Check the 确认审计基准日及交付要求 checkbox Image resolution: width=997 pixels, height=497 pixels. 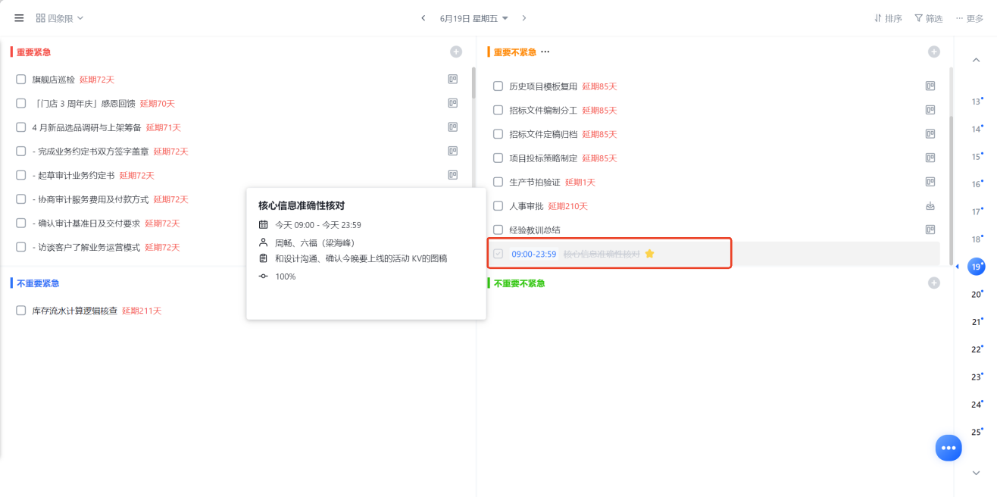coord(21,223)
